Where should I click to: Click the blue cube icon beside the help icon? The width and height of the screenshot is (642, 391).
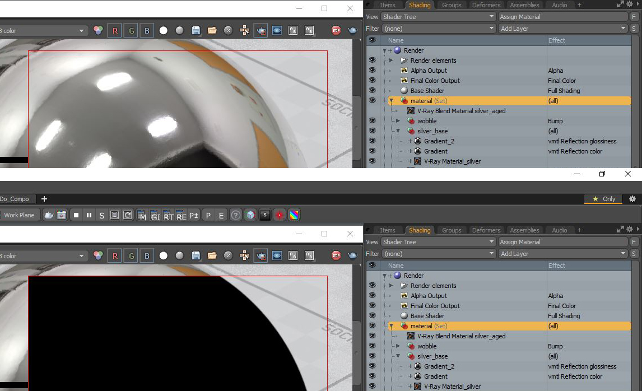coord(250,215)
